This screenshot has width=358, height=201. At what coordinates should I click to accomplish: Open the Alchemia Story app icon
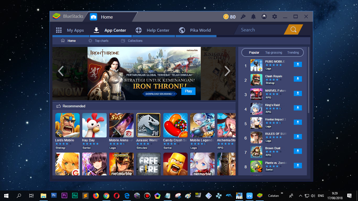pyautogui.click(x=226, y=125)
